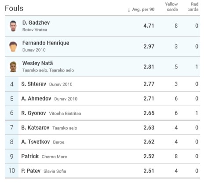
Task: Sort by Avg. per 90 column
Action: coord(143,10)
